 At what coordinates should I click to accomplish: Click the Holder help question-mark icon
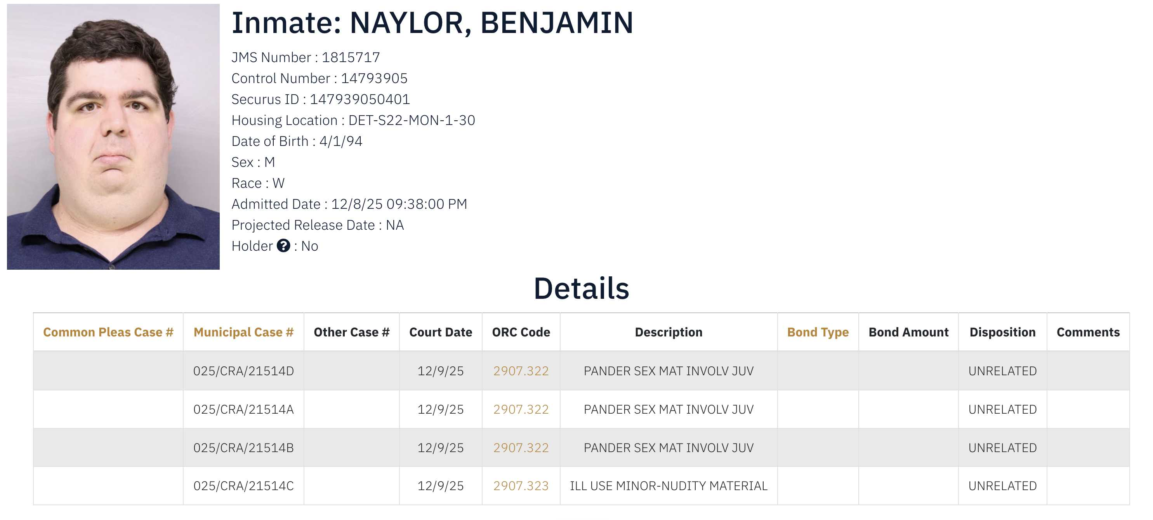point(283,246)
